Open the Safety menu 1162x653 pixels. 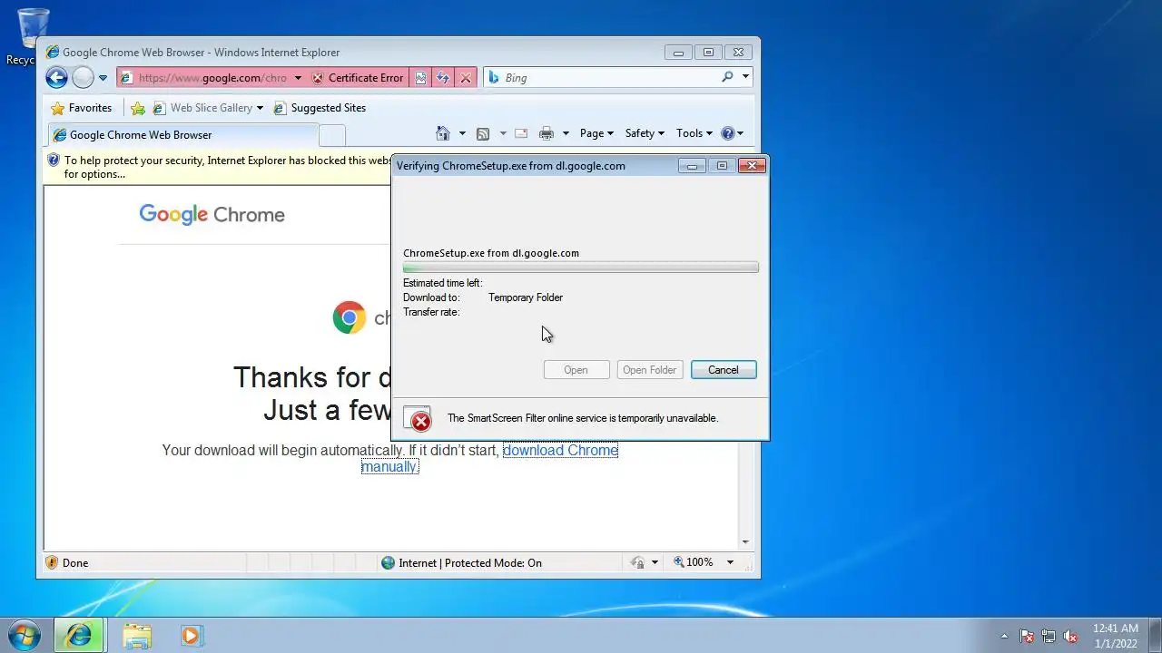click(645, 133)
